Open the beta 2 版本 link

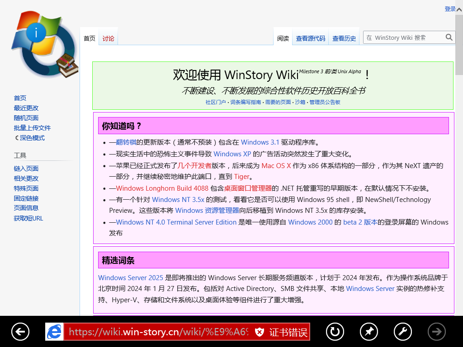(x=360, y=222)
